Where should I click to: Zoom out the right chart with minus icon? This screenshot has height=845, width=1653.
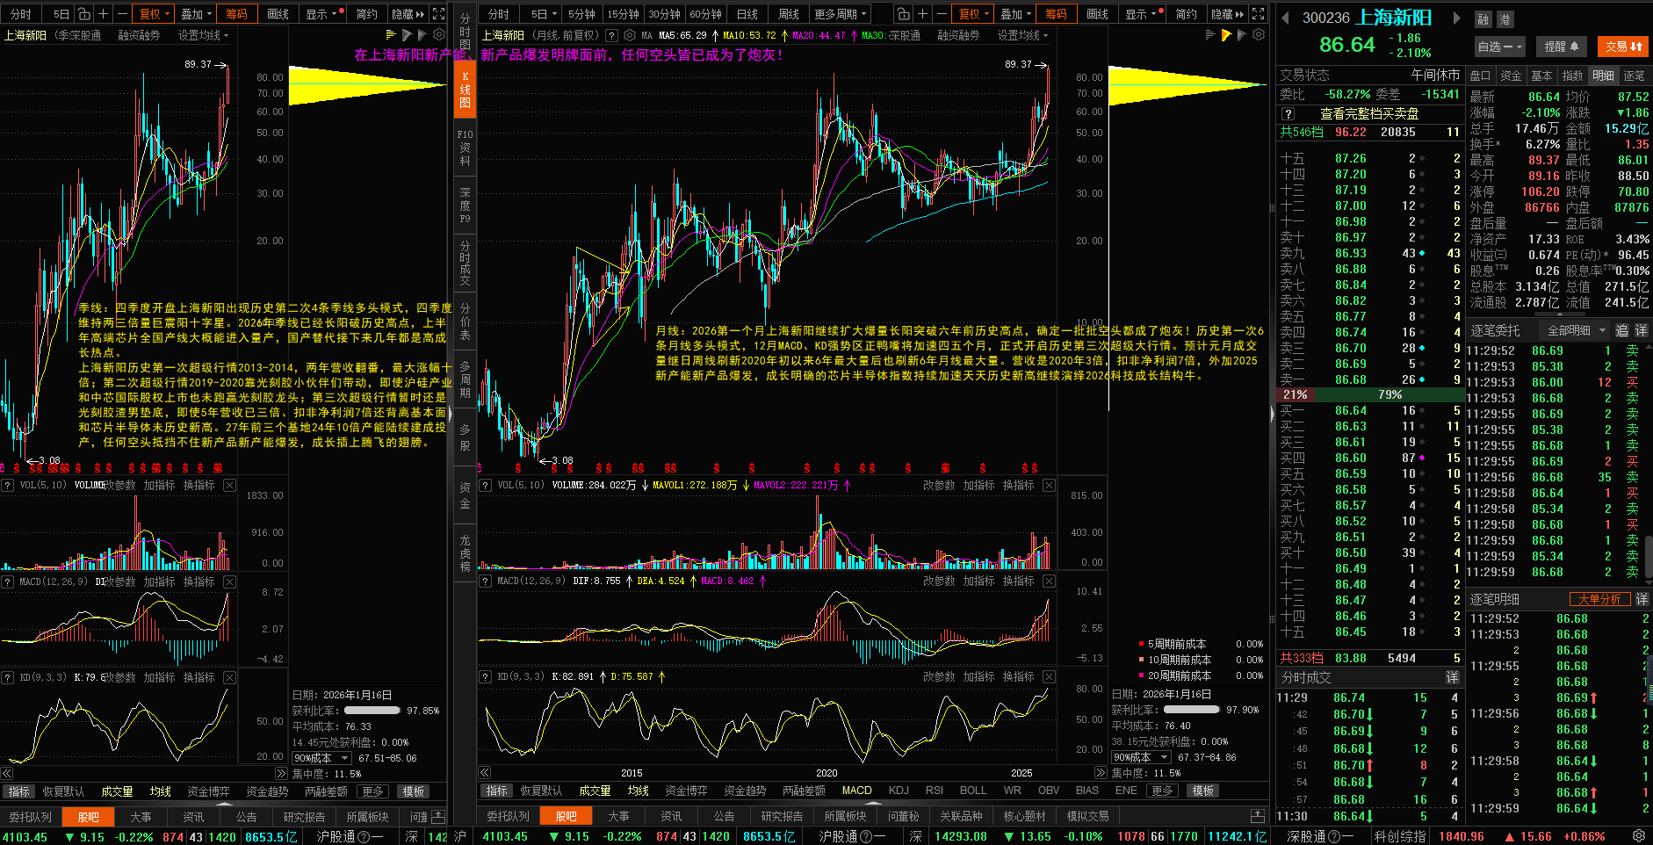click(942, 14)
